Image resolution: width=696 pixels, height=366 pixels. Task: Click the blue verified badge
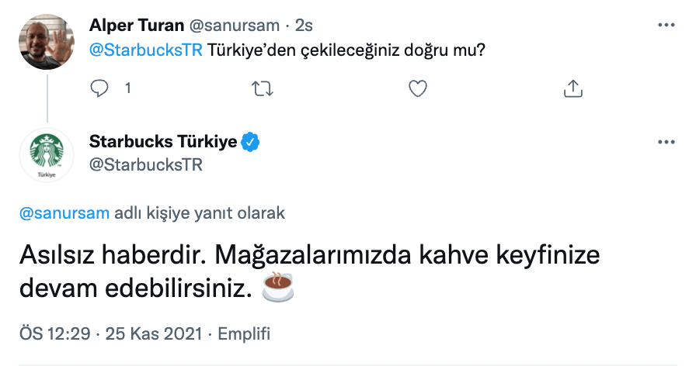tap(250, 142)
